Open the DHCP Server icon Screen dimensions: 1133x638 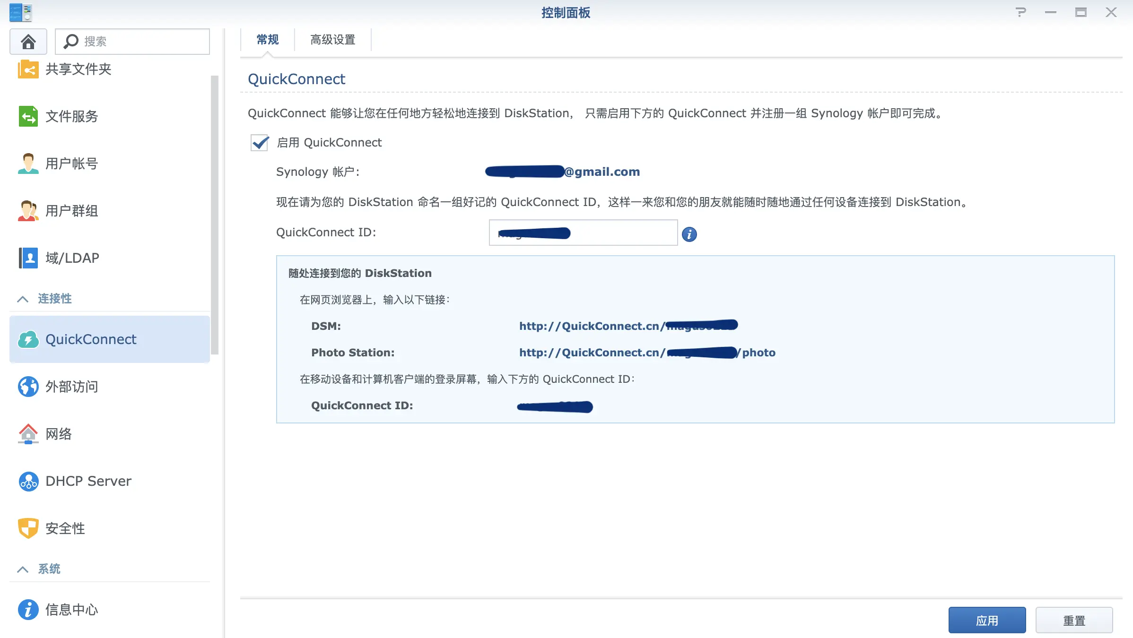pos(28,481)
